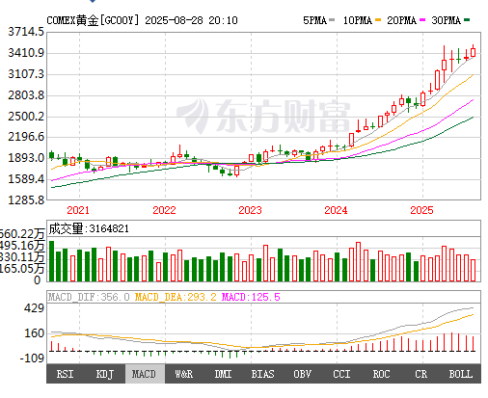This screenshot has width=488, height=398.
Task: Open the CR indicator tab
Action: point(420,374)
